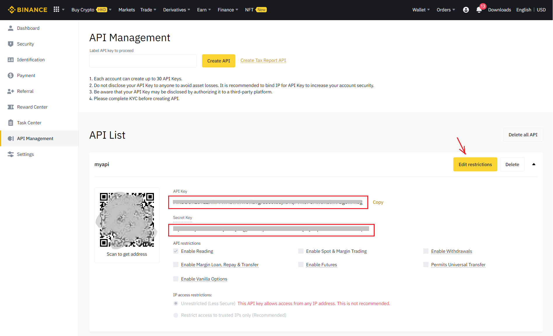Open the Security sidebar item

[39, 44]
